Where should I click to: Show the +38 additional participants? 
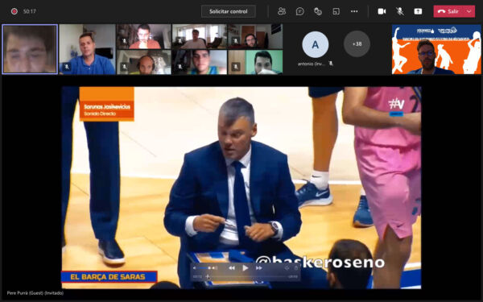357,44
